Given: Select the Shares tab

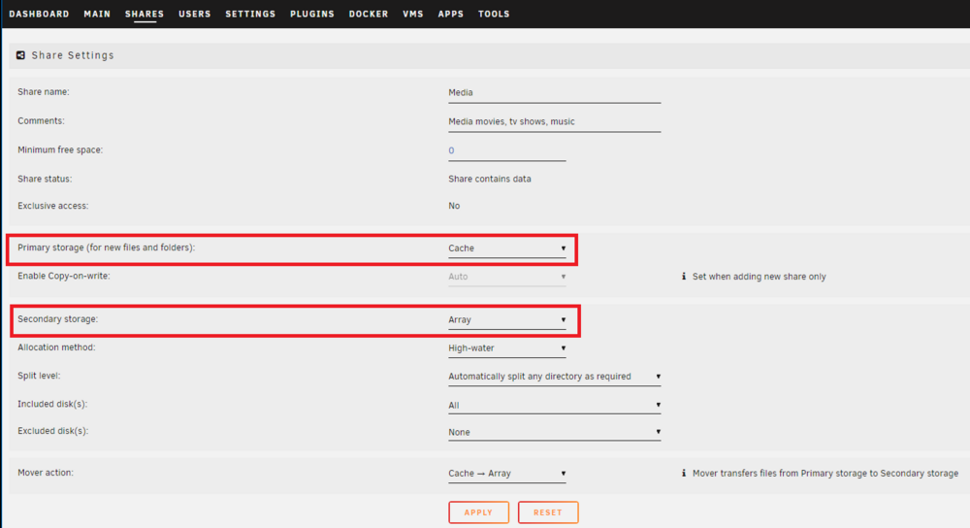Looking at the screenshot, I should tap(145, 14).
